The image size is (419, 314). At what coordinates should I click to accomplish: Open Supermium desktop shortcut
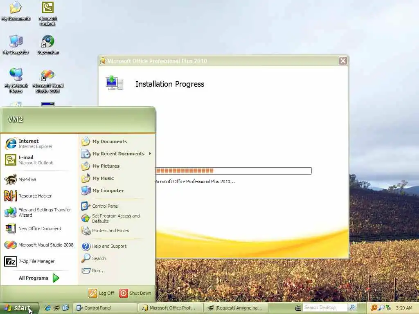[47, 45]
